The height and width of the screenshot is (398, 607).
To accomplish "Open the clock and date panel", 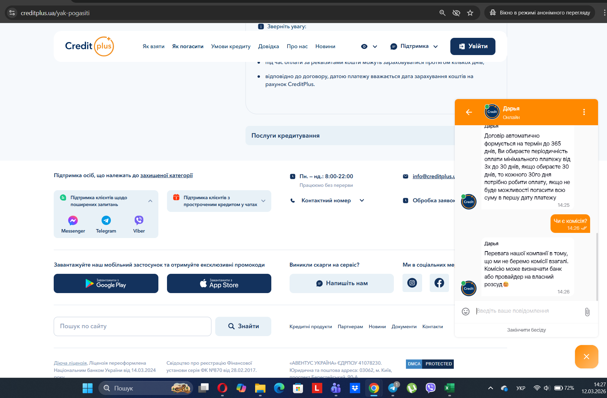I will click(594, 388).
